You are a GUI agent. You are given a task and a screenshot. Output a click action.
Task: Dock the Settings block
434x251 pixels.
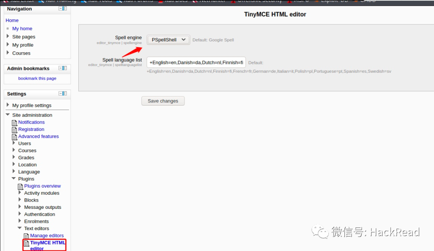click(65, 94)
